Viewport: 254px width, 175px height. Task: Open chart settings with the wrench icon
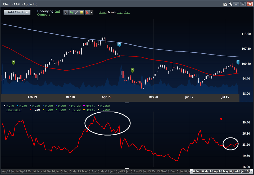[x=230, y=4]
